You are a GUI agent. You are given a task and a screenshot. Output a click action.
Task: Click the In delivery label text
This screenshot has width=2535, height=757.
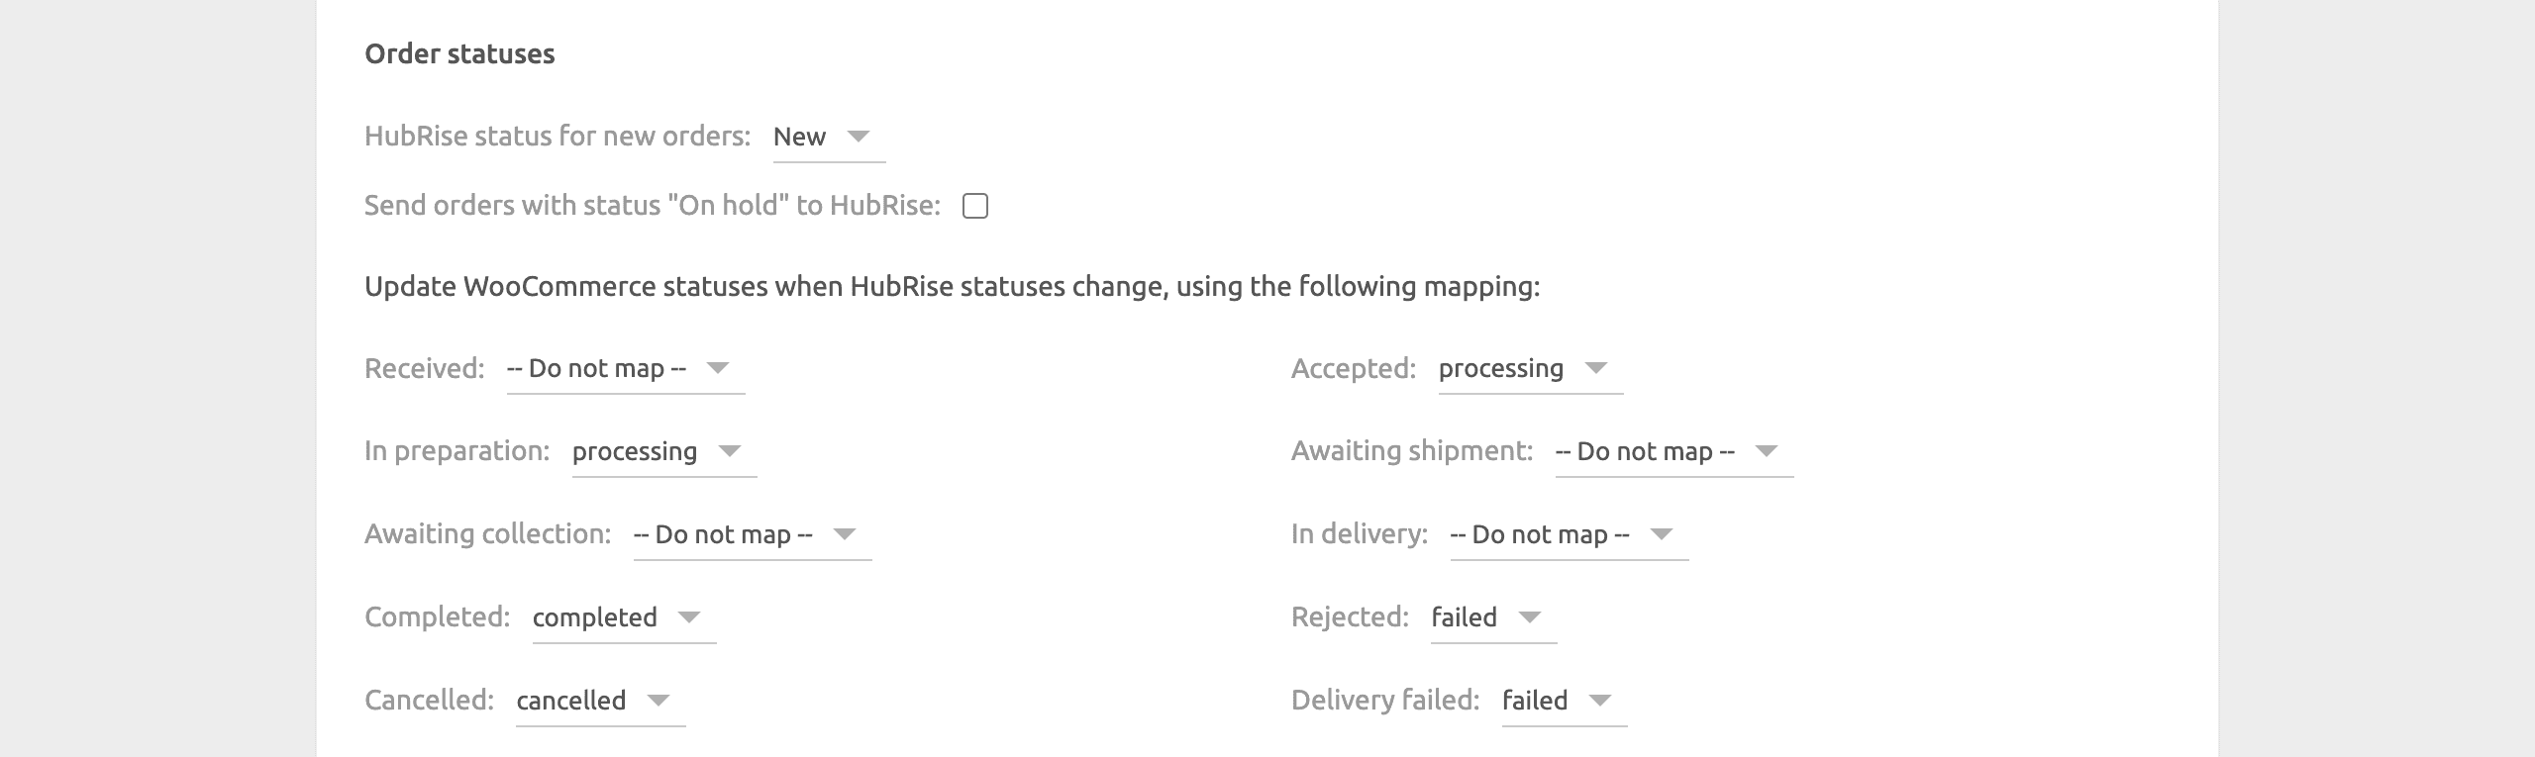(1358, 534)
